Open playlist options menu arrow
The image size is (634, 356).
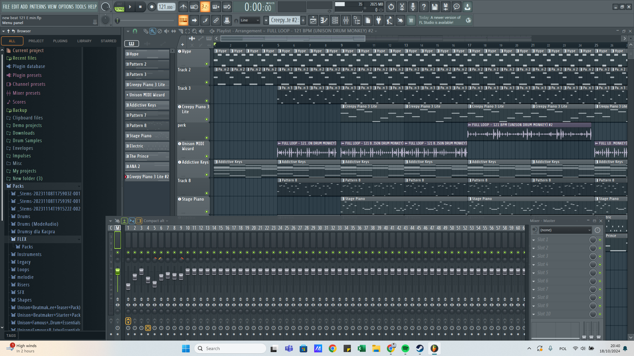click(x=128, y=31)
